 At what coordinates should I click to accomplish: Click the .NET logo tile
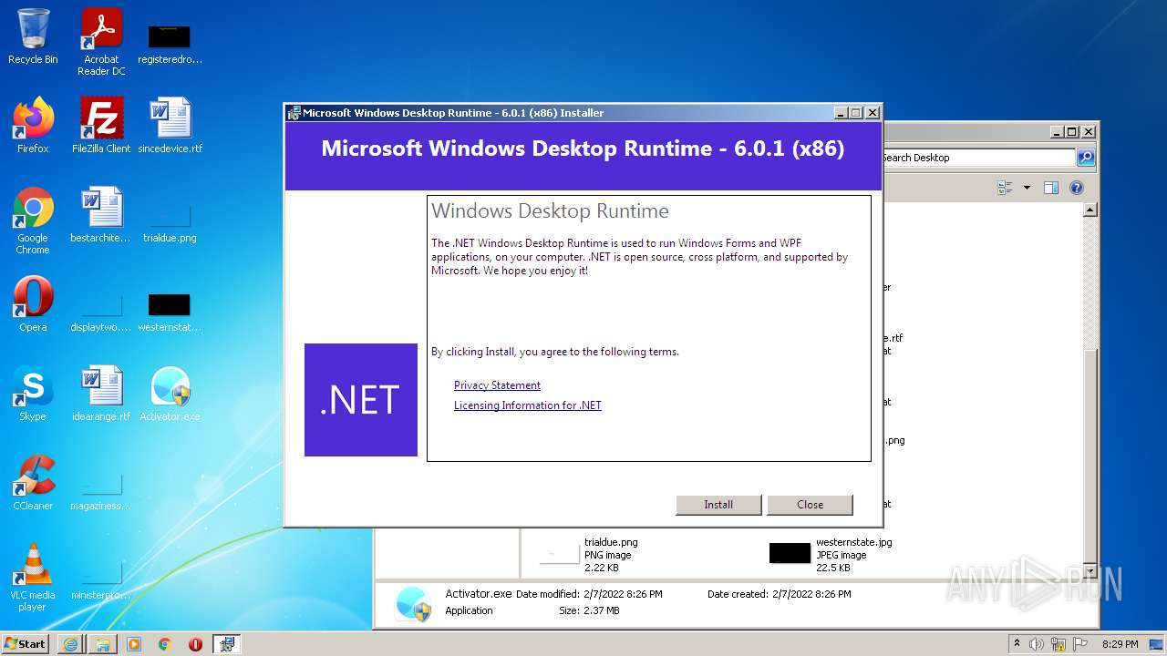(361, 400)
